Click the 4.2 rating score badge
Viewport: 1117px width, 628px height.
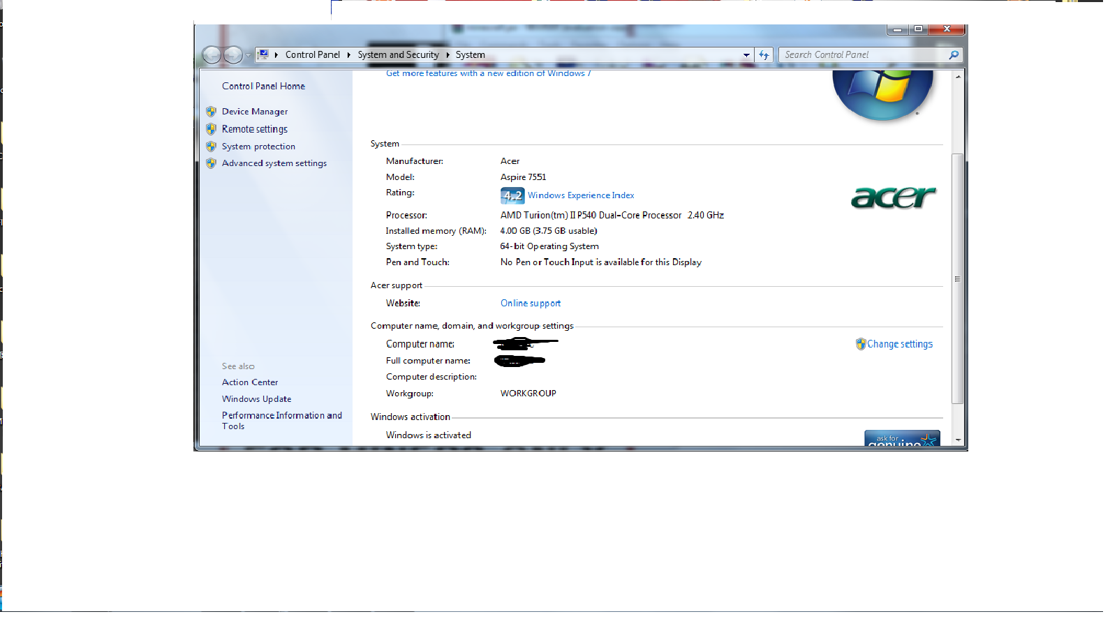point(512,195)
